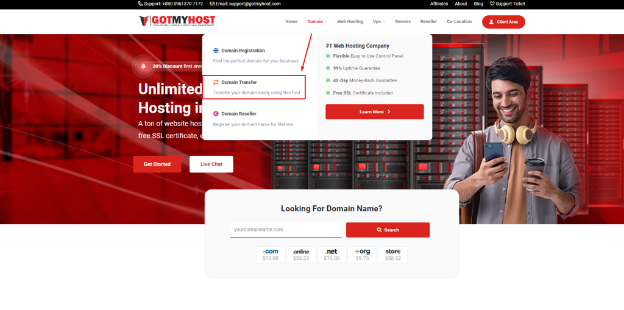
Task: Click the GotMyHost logo
Action: (x=177, y=21)
